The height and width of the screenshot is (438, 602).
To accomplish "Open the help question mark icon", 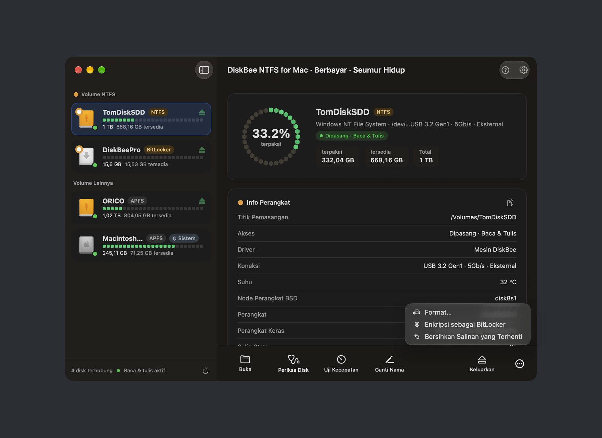I will coord(505,70).
